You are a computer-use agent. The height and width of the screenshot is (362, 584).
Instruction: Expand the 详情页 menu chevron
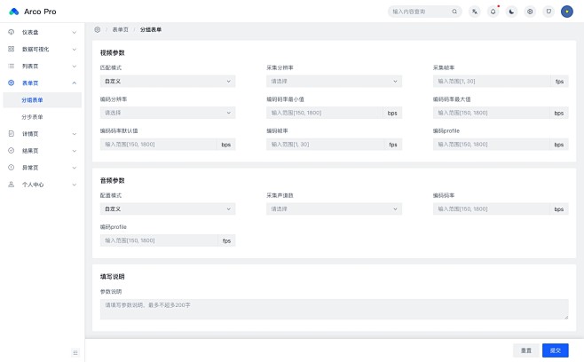coord(75,134)
